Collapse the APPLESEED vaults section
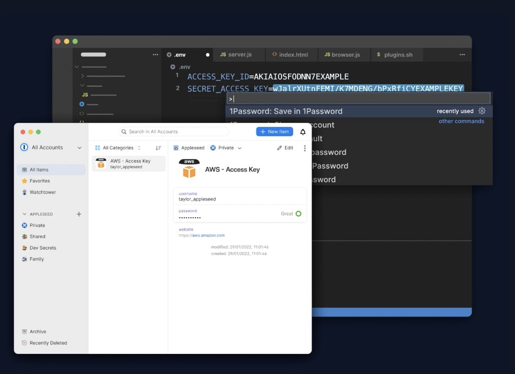The image size is (515, 374). click(24, 214)
